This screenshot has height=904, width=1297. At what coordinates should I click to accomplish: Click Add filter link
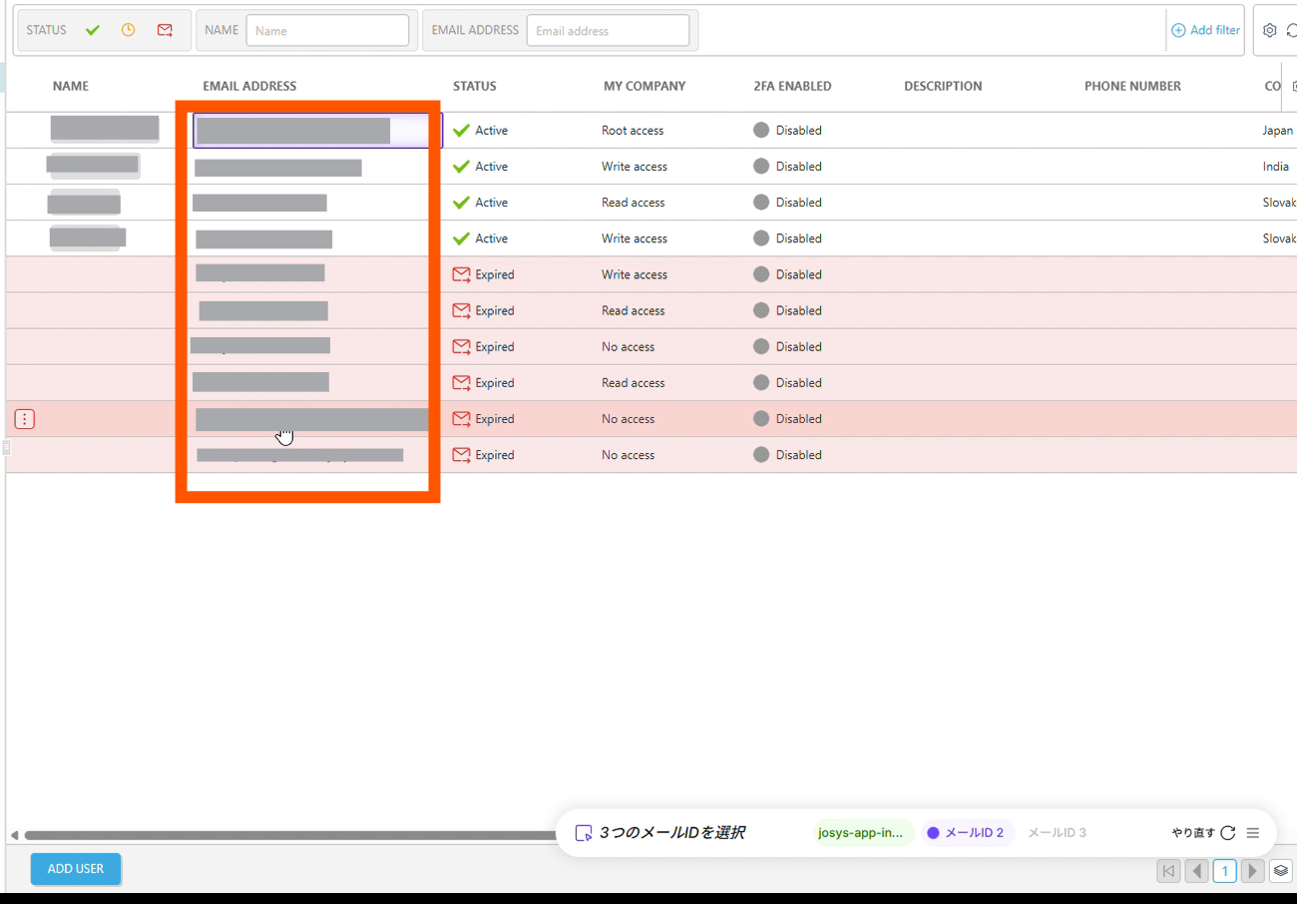coord(1205,31)
